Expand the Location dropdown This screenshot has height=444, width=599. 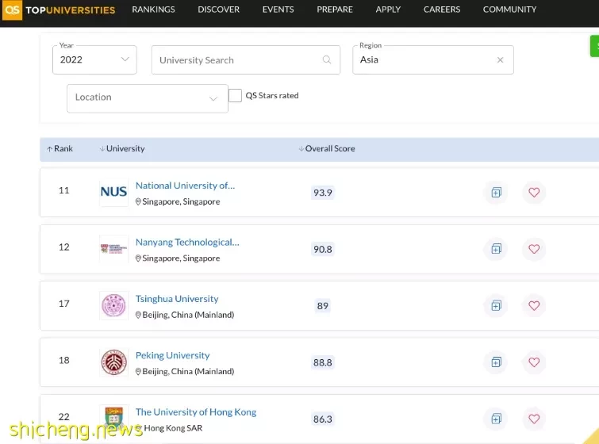[x=147, y=98]
